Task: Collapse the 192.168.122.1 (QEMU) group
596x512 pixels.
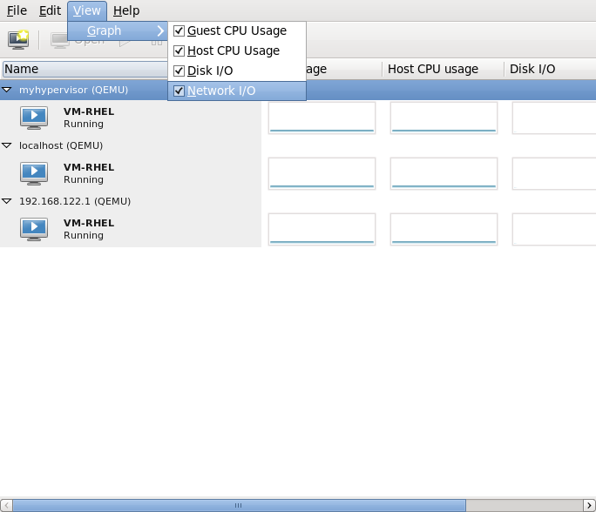Action: pyautogui.click(x=7, y=201)
